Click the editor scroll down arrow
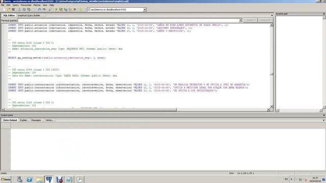The width and height of the screenshot is (326, 183). tap(271, 106)
